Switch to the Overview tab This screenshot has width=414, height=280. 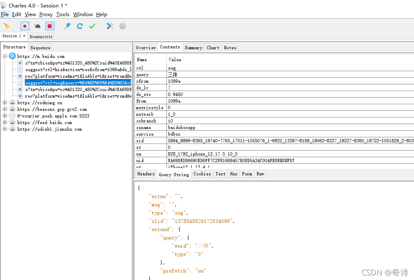(x=146, y=48)
